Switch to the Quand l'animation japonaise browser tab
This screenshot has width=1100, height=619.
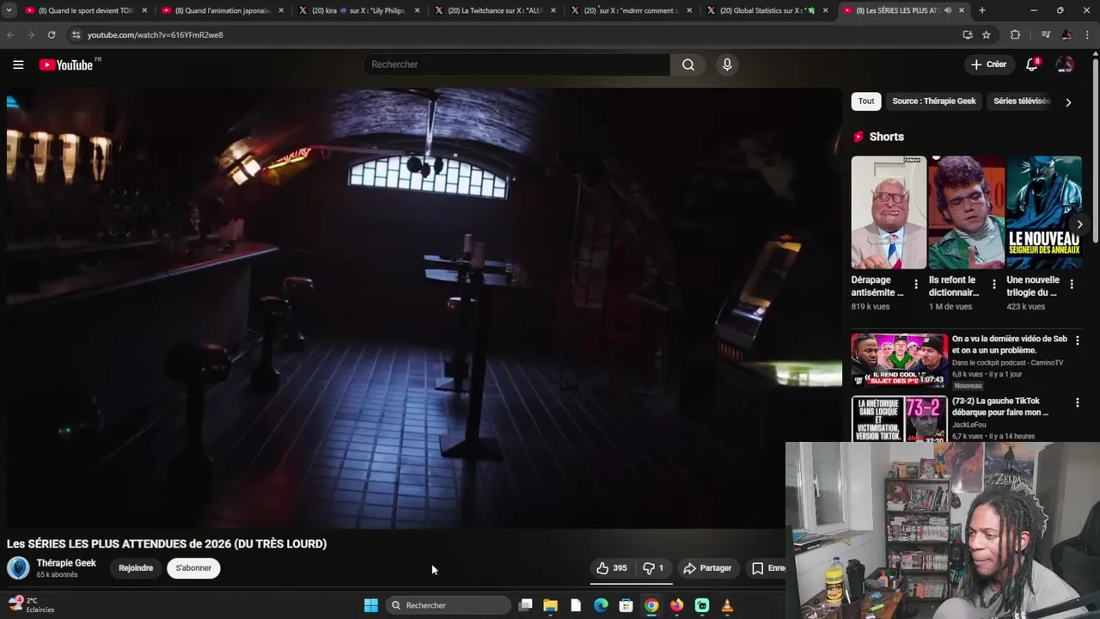(x=223, y=10)
